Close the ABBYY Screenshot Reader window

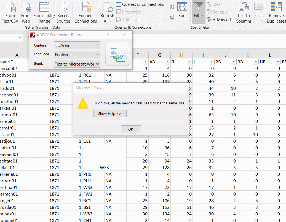click(x=124, y=35)
